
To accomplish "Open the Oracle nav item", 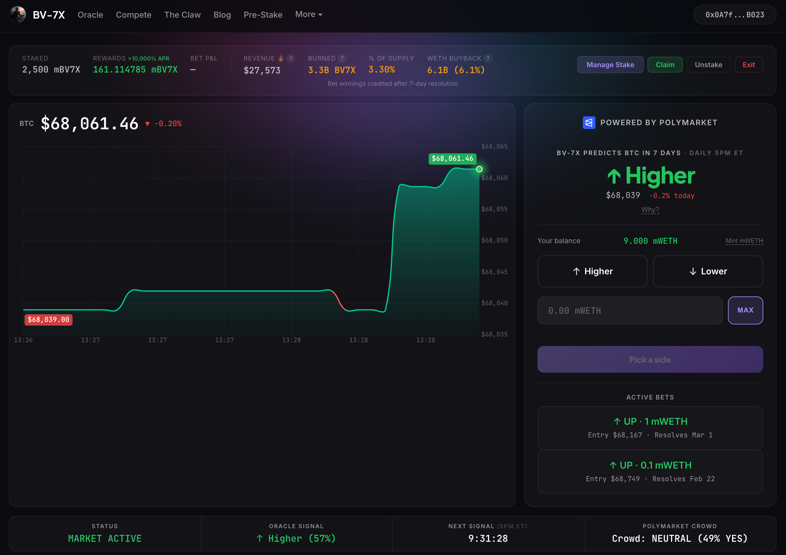I will click(x=91, y=15).
